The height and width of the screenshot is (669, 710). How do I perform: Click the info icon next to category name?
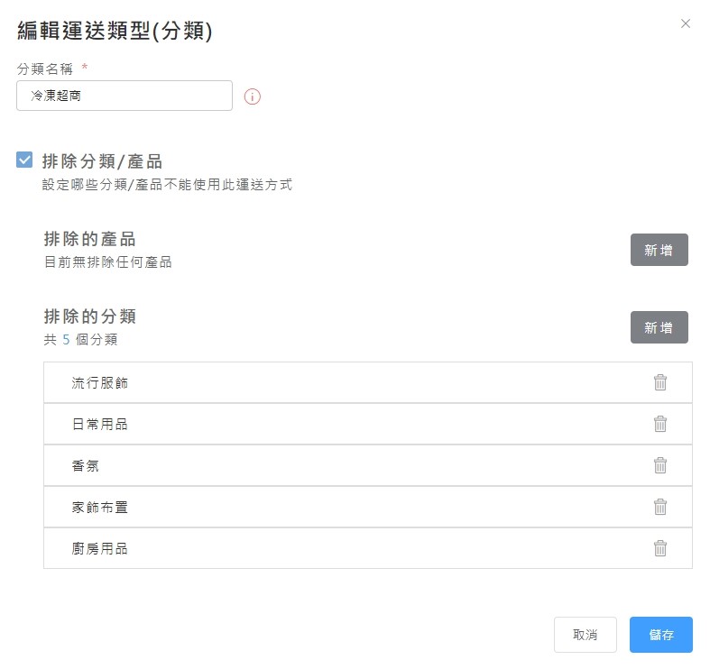pyautogui.click(x=253, y=96)
